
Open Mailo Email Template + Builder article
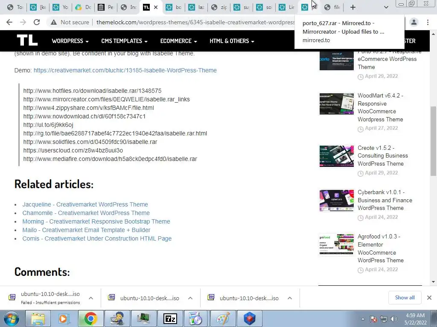click(x=86, y=230)
